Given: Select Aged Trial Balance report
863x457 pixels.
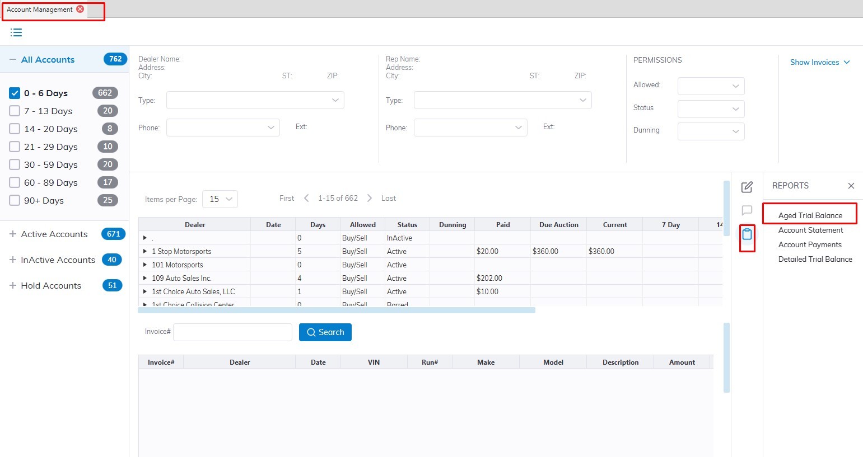Looking at the screenshot, I should (x=810, y=215).
